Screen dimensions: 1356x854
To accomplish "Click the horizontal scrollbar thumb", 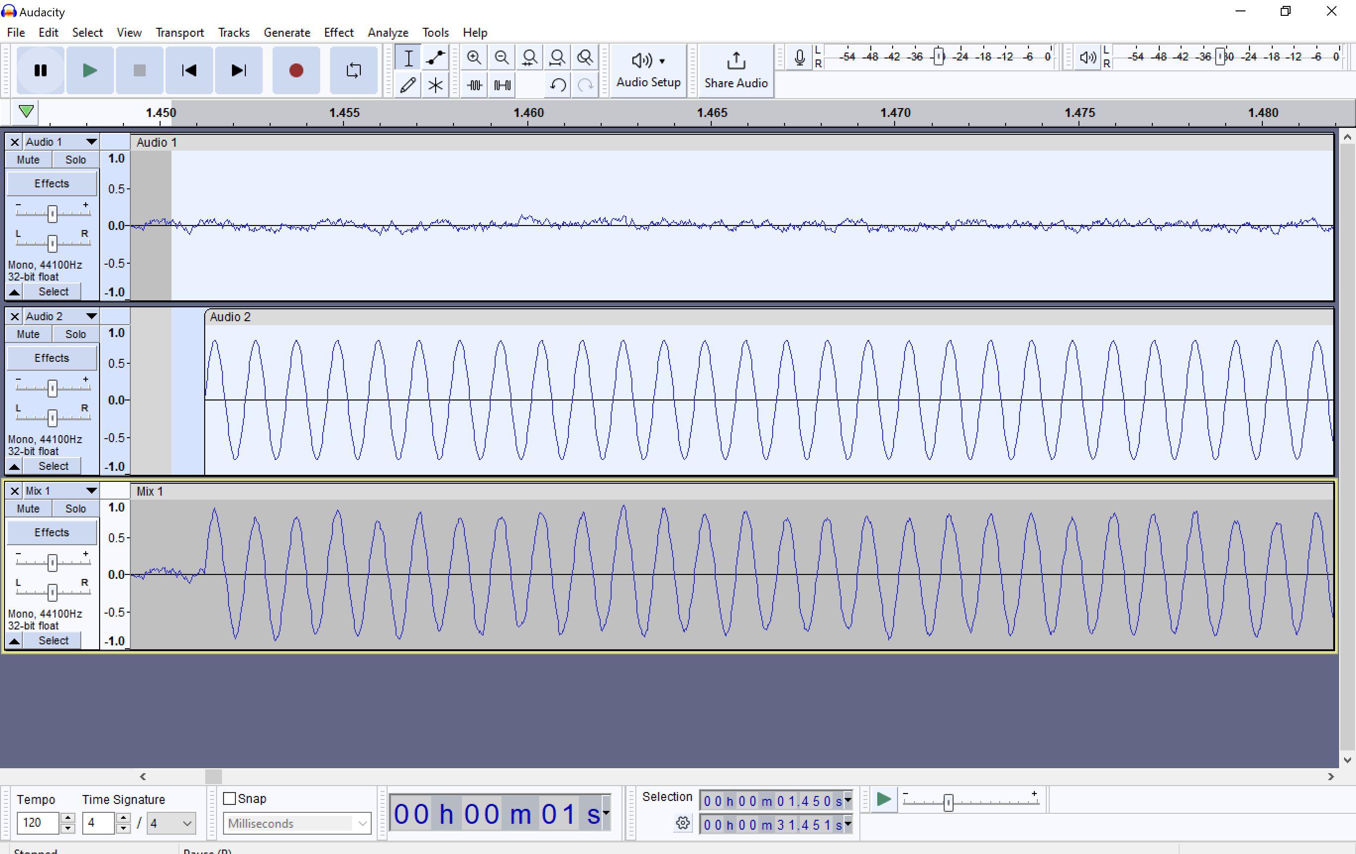I will tap(214, 777).
